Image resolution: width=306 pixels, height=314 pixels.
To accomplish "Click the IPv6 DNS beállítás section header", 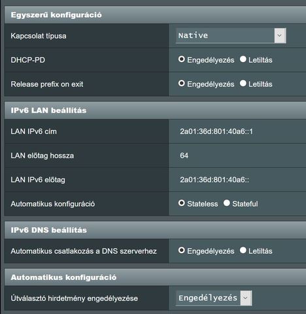I will coord(155,230).
